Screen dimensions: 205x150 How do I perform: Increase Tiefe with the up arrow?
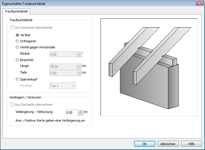pyautogui.click(x=79, y=72)
